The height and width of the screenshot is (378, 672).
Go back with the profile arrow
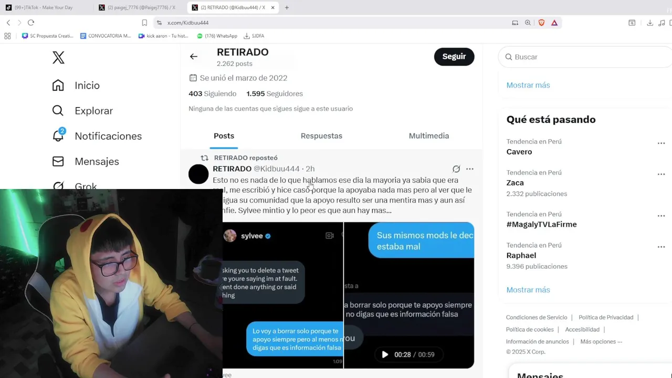(x=194, y=57)
